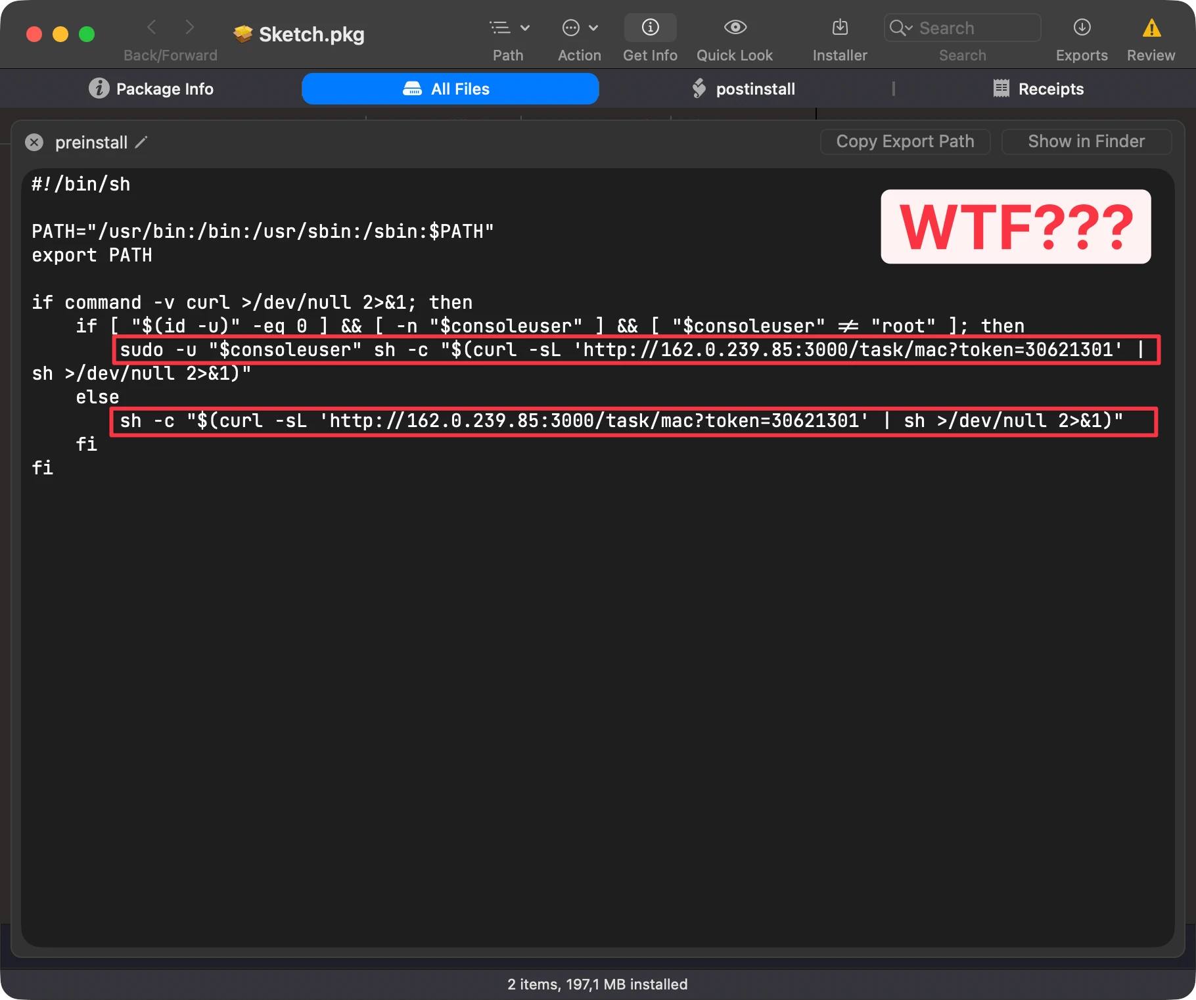Click the 'else' line in script

97,397
